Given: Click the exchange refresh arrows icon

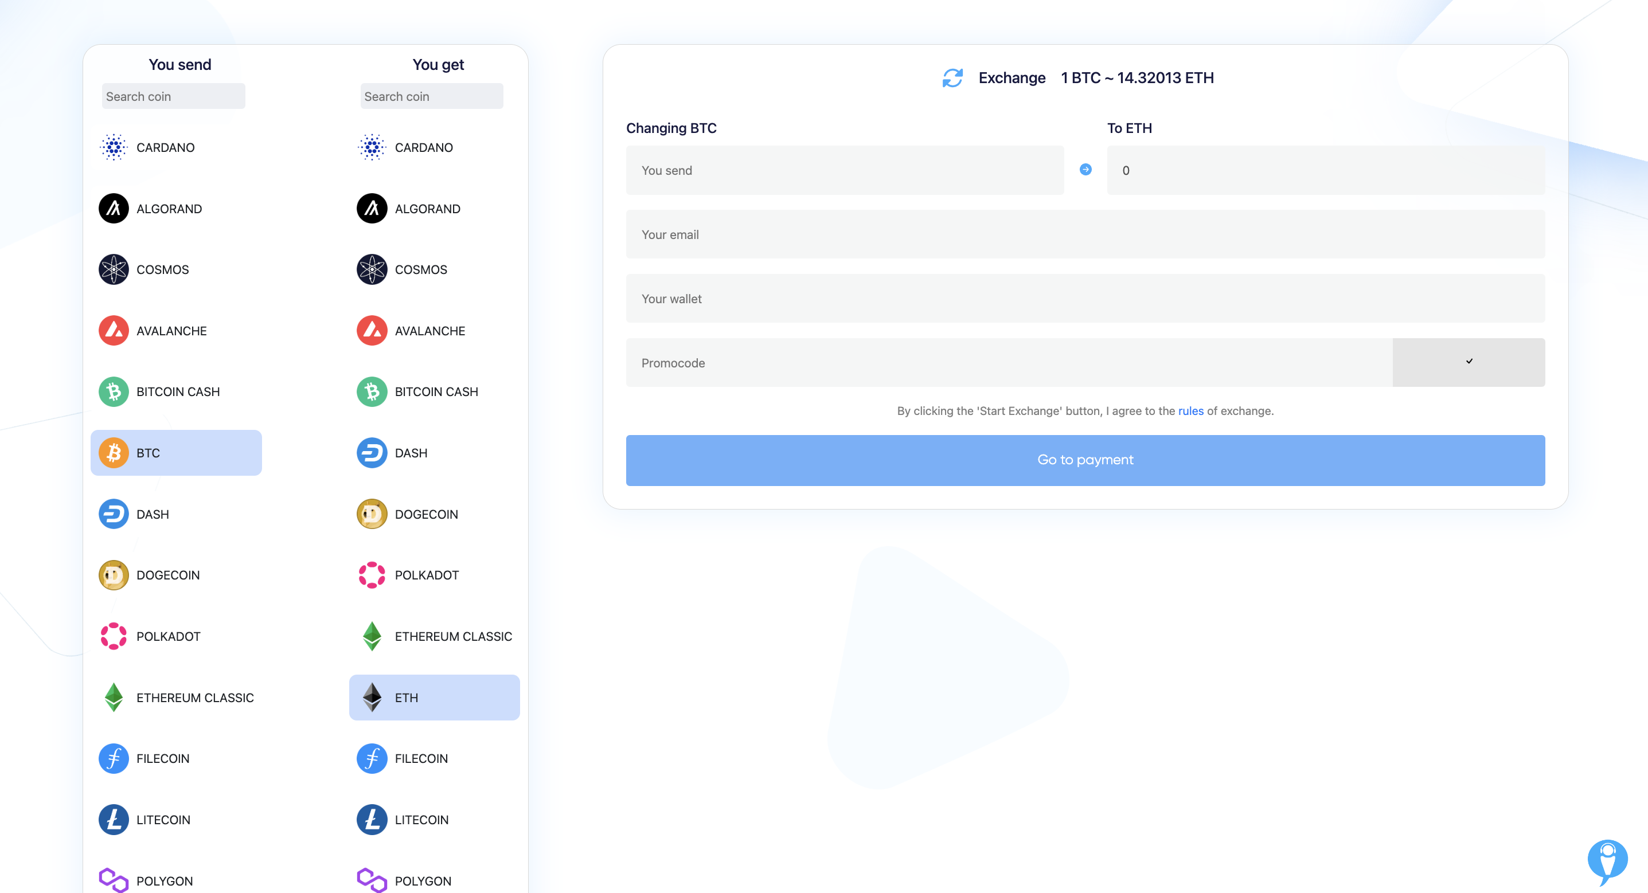Looking at the screenshot, I should (x=952, y=78).
